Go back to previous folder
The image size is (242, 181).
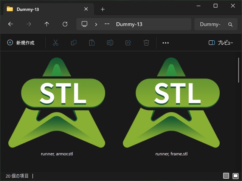(11, 24)
